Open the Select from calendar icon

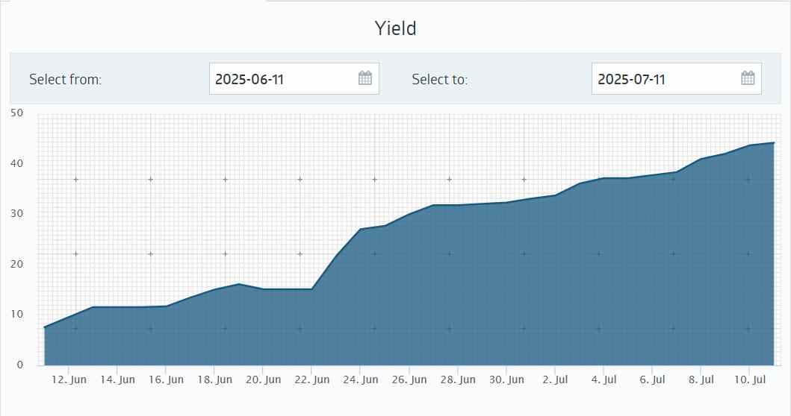(365, 78)
